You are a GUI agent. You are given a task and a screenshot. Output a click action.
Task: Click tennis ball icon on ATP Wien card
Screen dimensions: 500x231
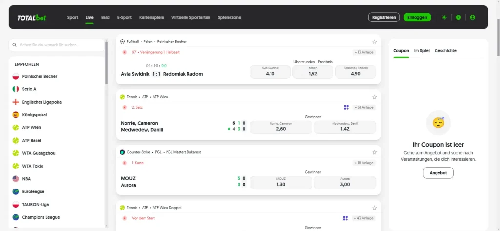click(122, 97)
